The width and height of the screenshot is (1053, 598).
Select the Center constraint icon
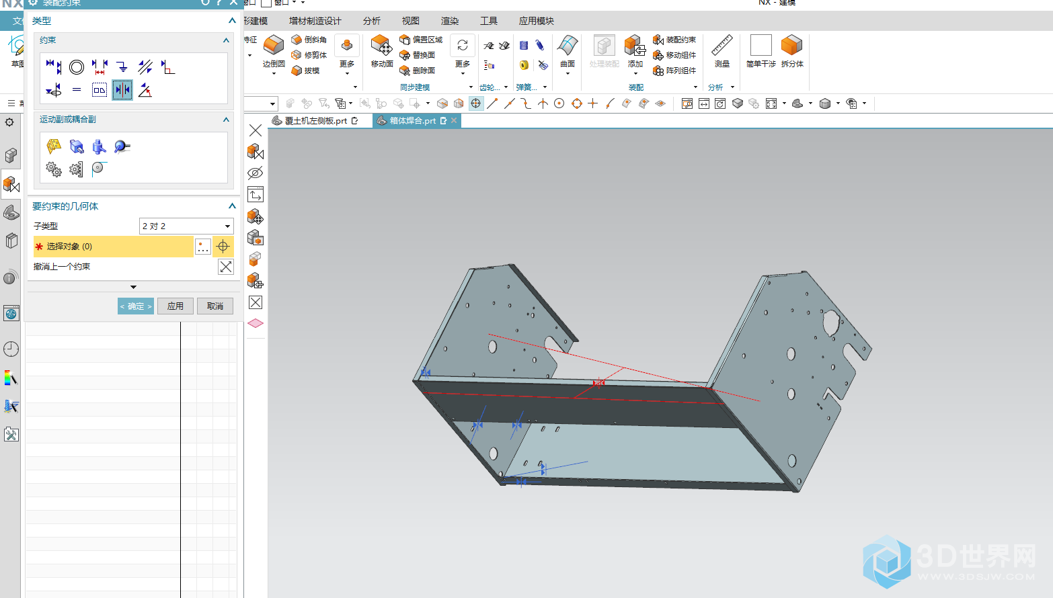[122, 90]
